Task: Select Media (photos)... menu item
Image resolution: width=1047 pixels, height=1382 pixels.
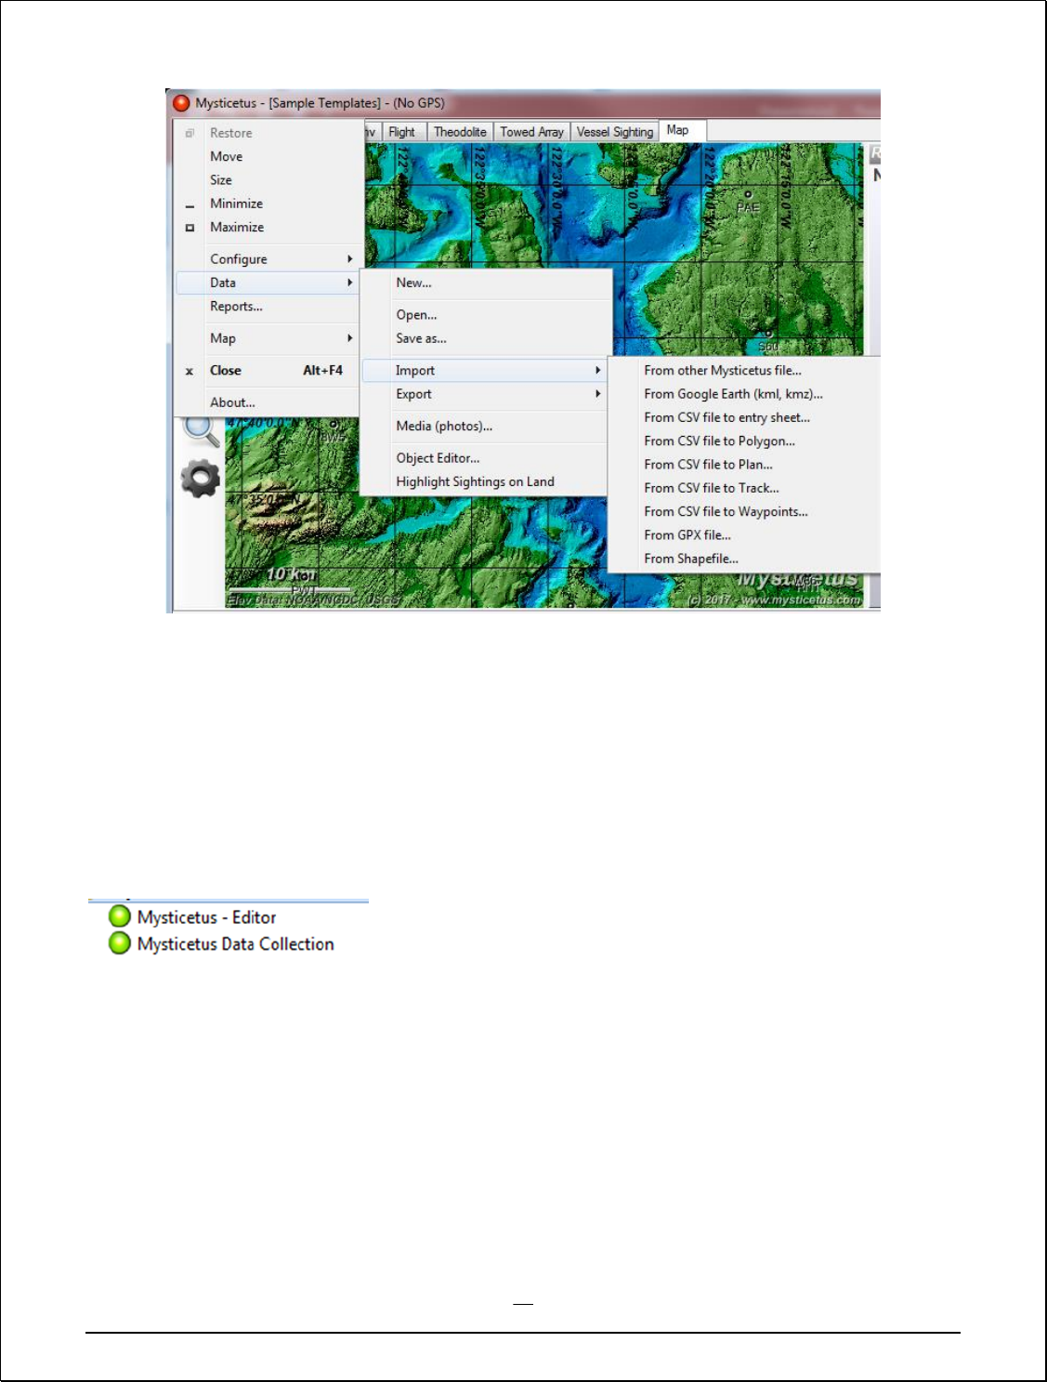Action: pos(485,426)
